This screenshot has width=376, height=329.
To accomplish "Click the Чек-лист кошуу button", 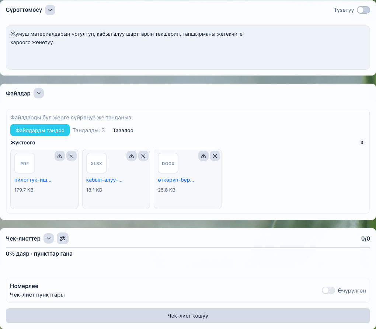I will click(188, 316).
